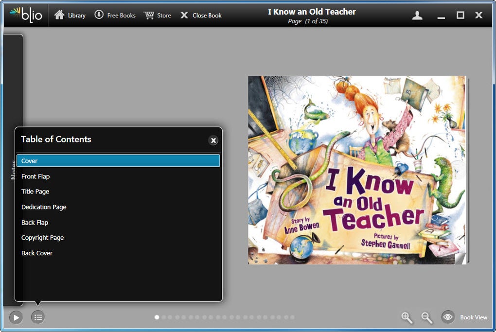Click the Blio logo
Viewport: 496px width, 332px height.
[x=26, y=15]
